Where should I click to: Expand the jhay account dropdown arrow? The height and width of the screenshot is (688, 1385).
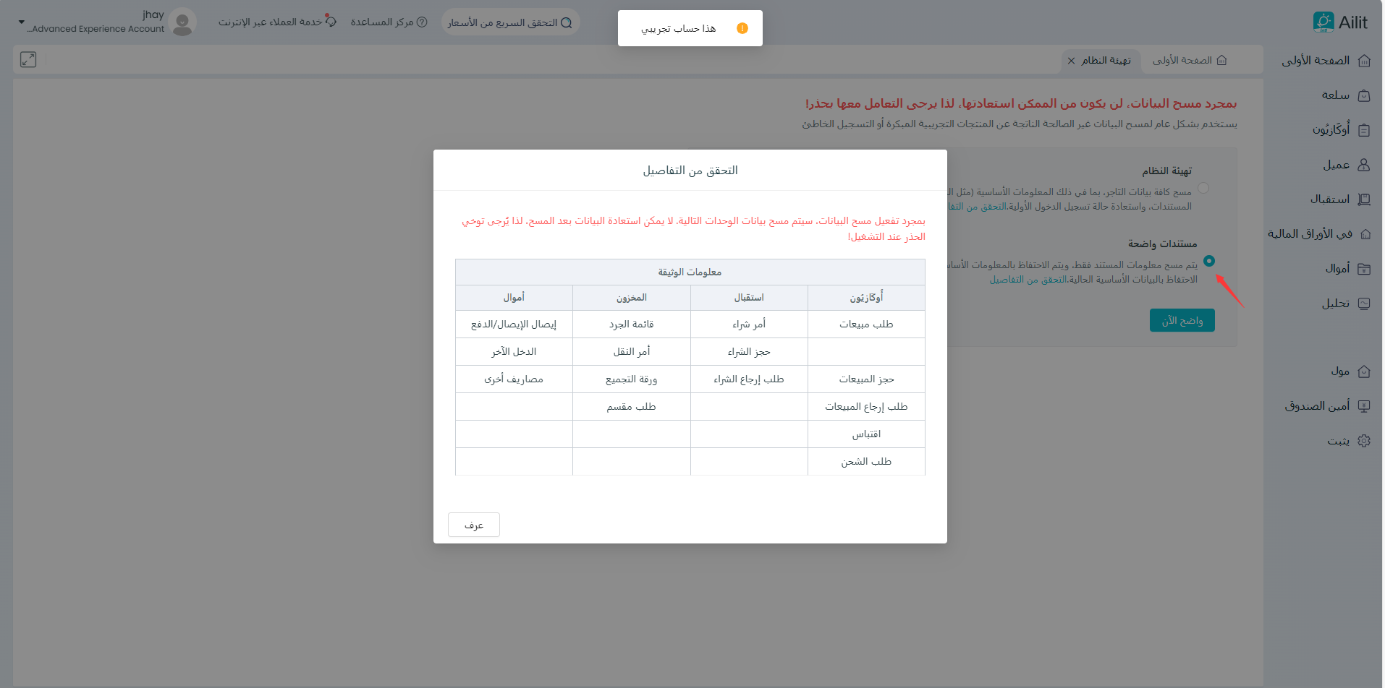tap(21, 22)
